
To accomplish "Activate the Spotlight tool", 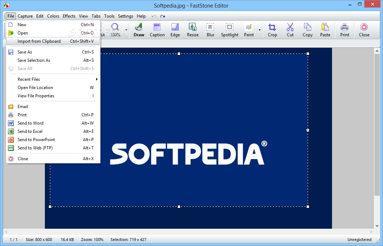I will 230,30.
